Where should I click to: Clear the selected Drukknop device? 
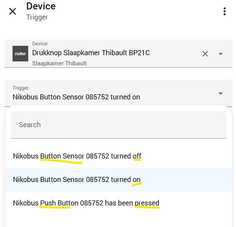coord(205,54)
